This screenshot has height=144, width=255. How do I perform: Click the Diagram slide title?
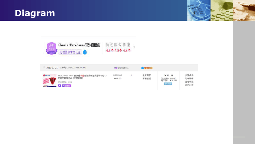tap(35, 13)
